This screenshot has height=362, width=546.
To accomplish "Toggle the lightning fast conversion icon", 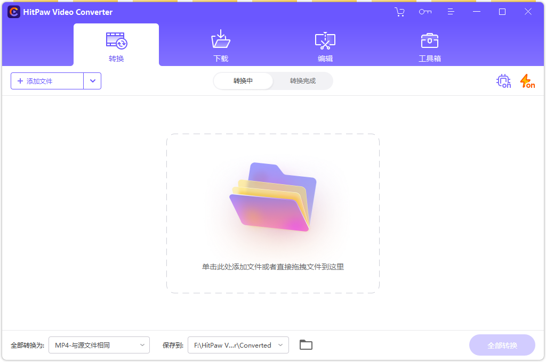I will click(527, 81).
